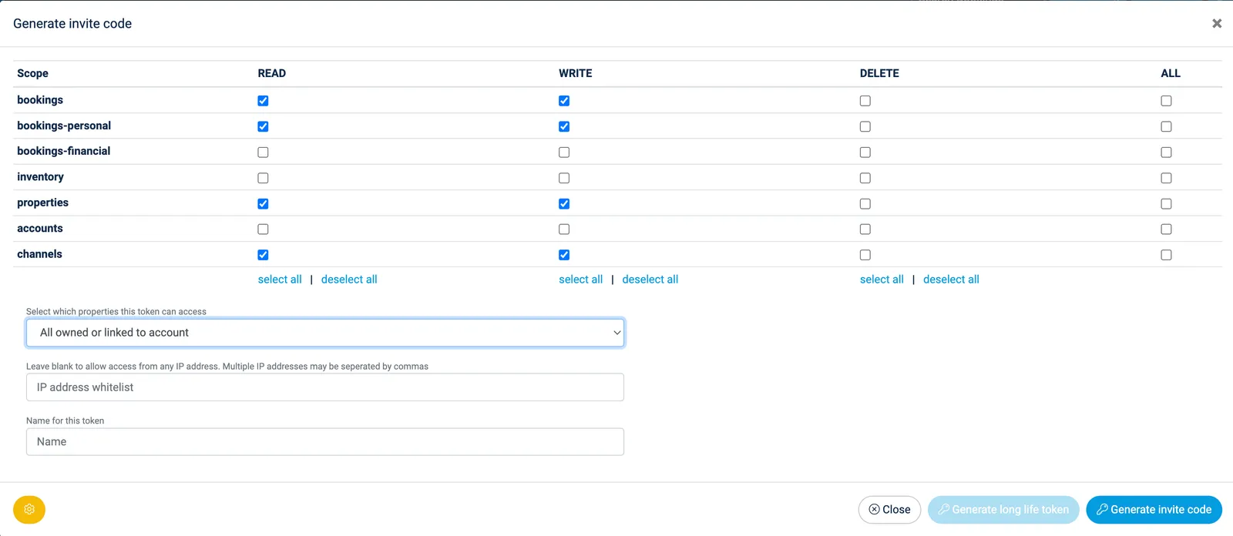Check ALL for channels row
Viewport: 1233px width, 536px height.
pos(1166,255)
